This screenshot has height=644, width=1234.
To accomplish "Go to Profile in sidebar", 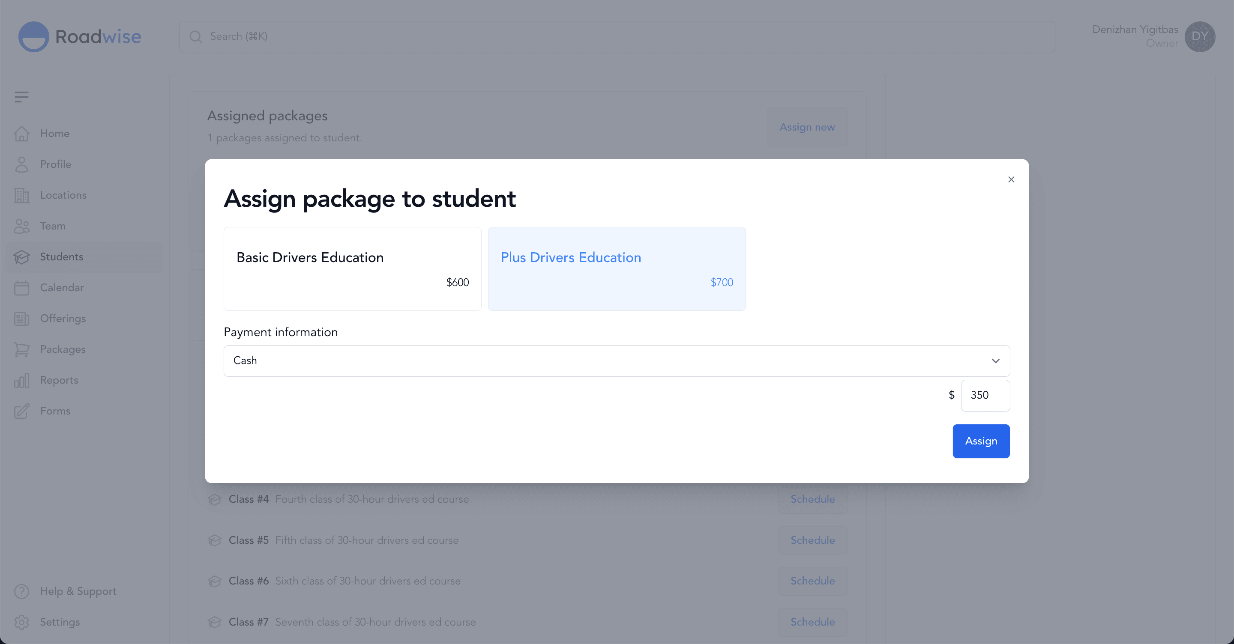I will tap(85, 164).
